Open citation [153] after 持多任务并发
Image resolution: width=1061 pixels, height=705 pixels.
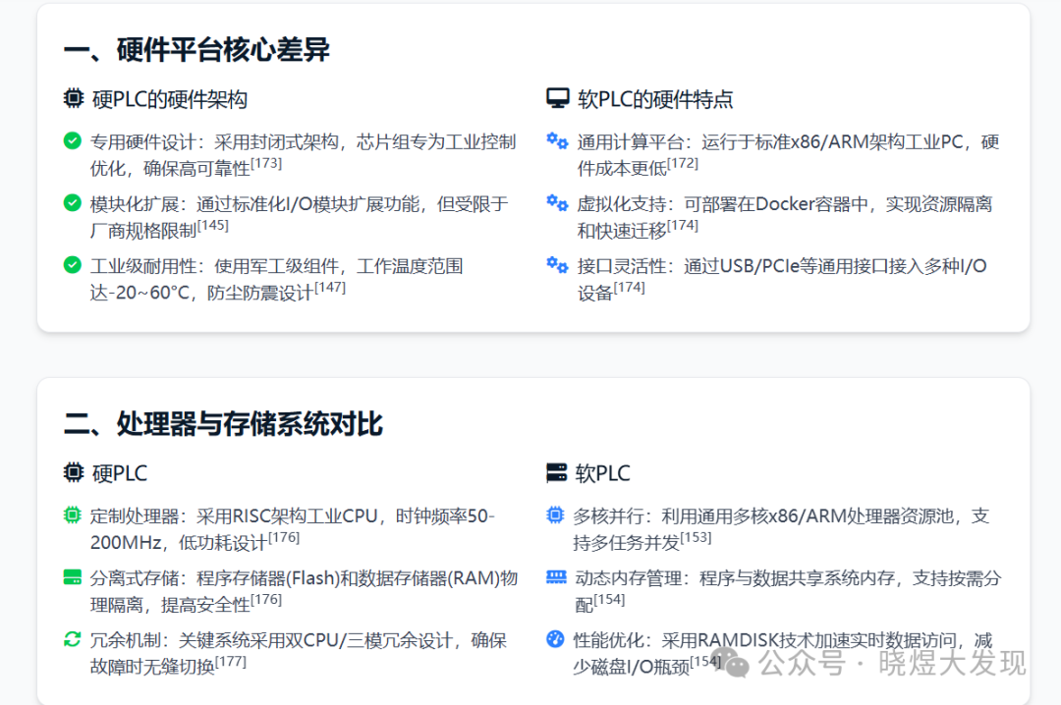click(696, 538)
